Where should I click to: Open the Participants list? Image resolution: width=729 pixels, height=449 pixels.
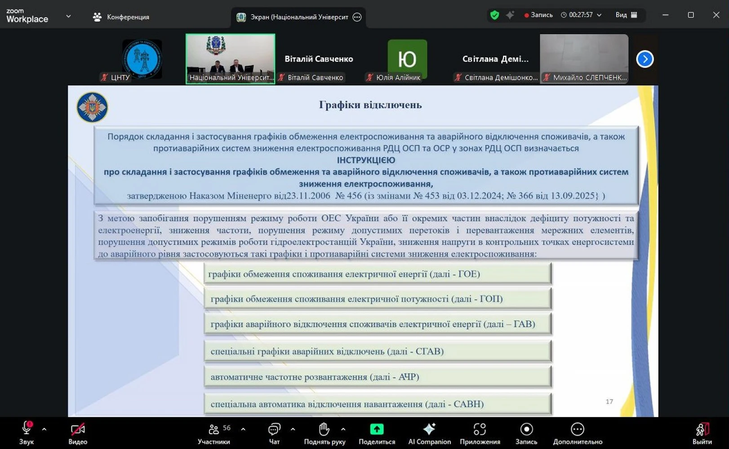point(214,430)
